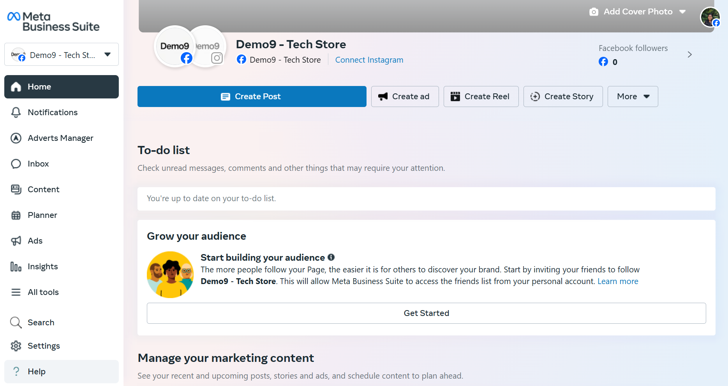This screenshot has height=386, width=728.
Task: Go to the Home menu item
Action: pyautogui.click(x=62, y=87)
